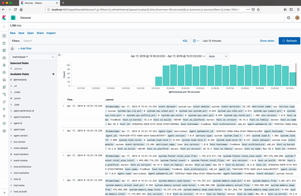Click the Save menu item

(x=21, y=33)
